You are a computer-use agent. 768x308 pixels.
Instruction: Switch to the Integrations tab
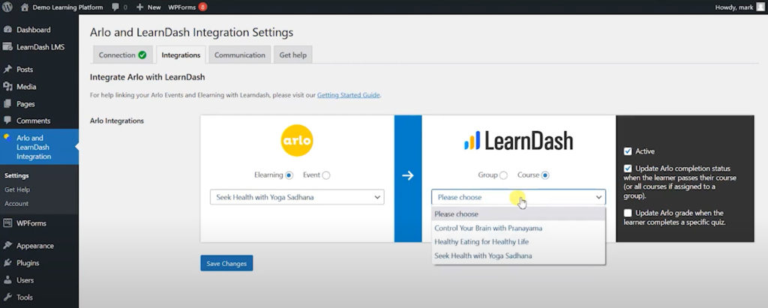pyautogui.click(x=181, y=55)
